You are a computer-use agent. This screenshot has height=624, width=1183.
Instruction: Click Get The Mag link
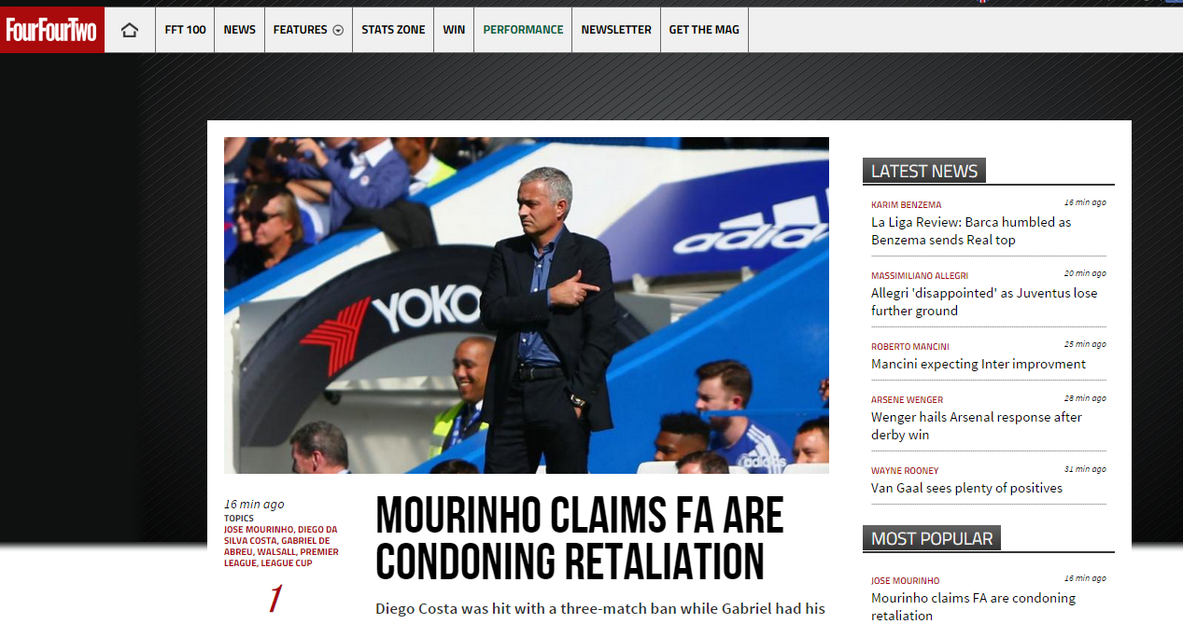704,30
